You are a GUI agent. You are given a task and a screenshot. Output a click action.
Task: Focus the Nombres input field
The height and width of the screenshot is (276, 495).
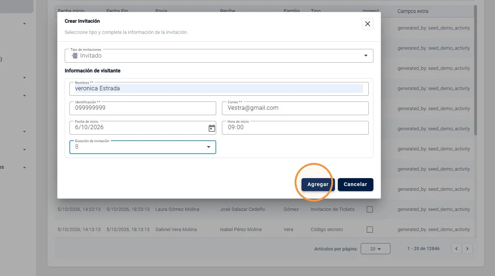point(219,89)
